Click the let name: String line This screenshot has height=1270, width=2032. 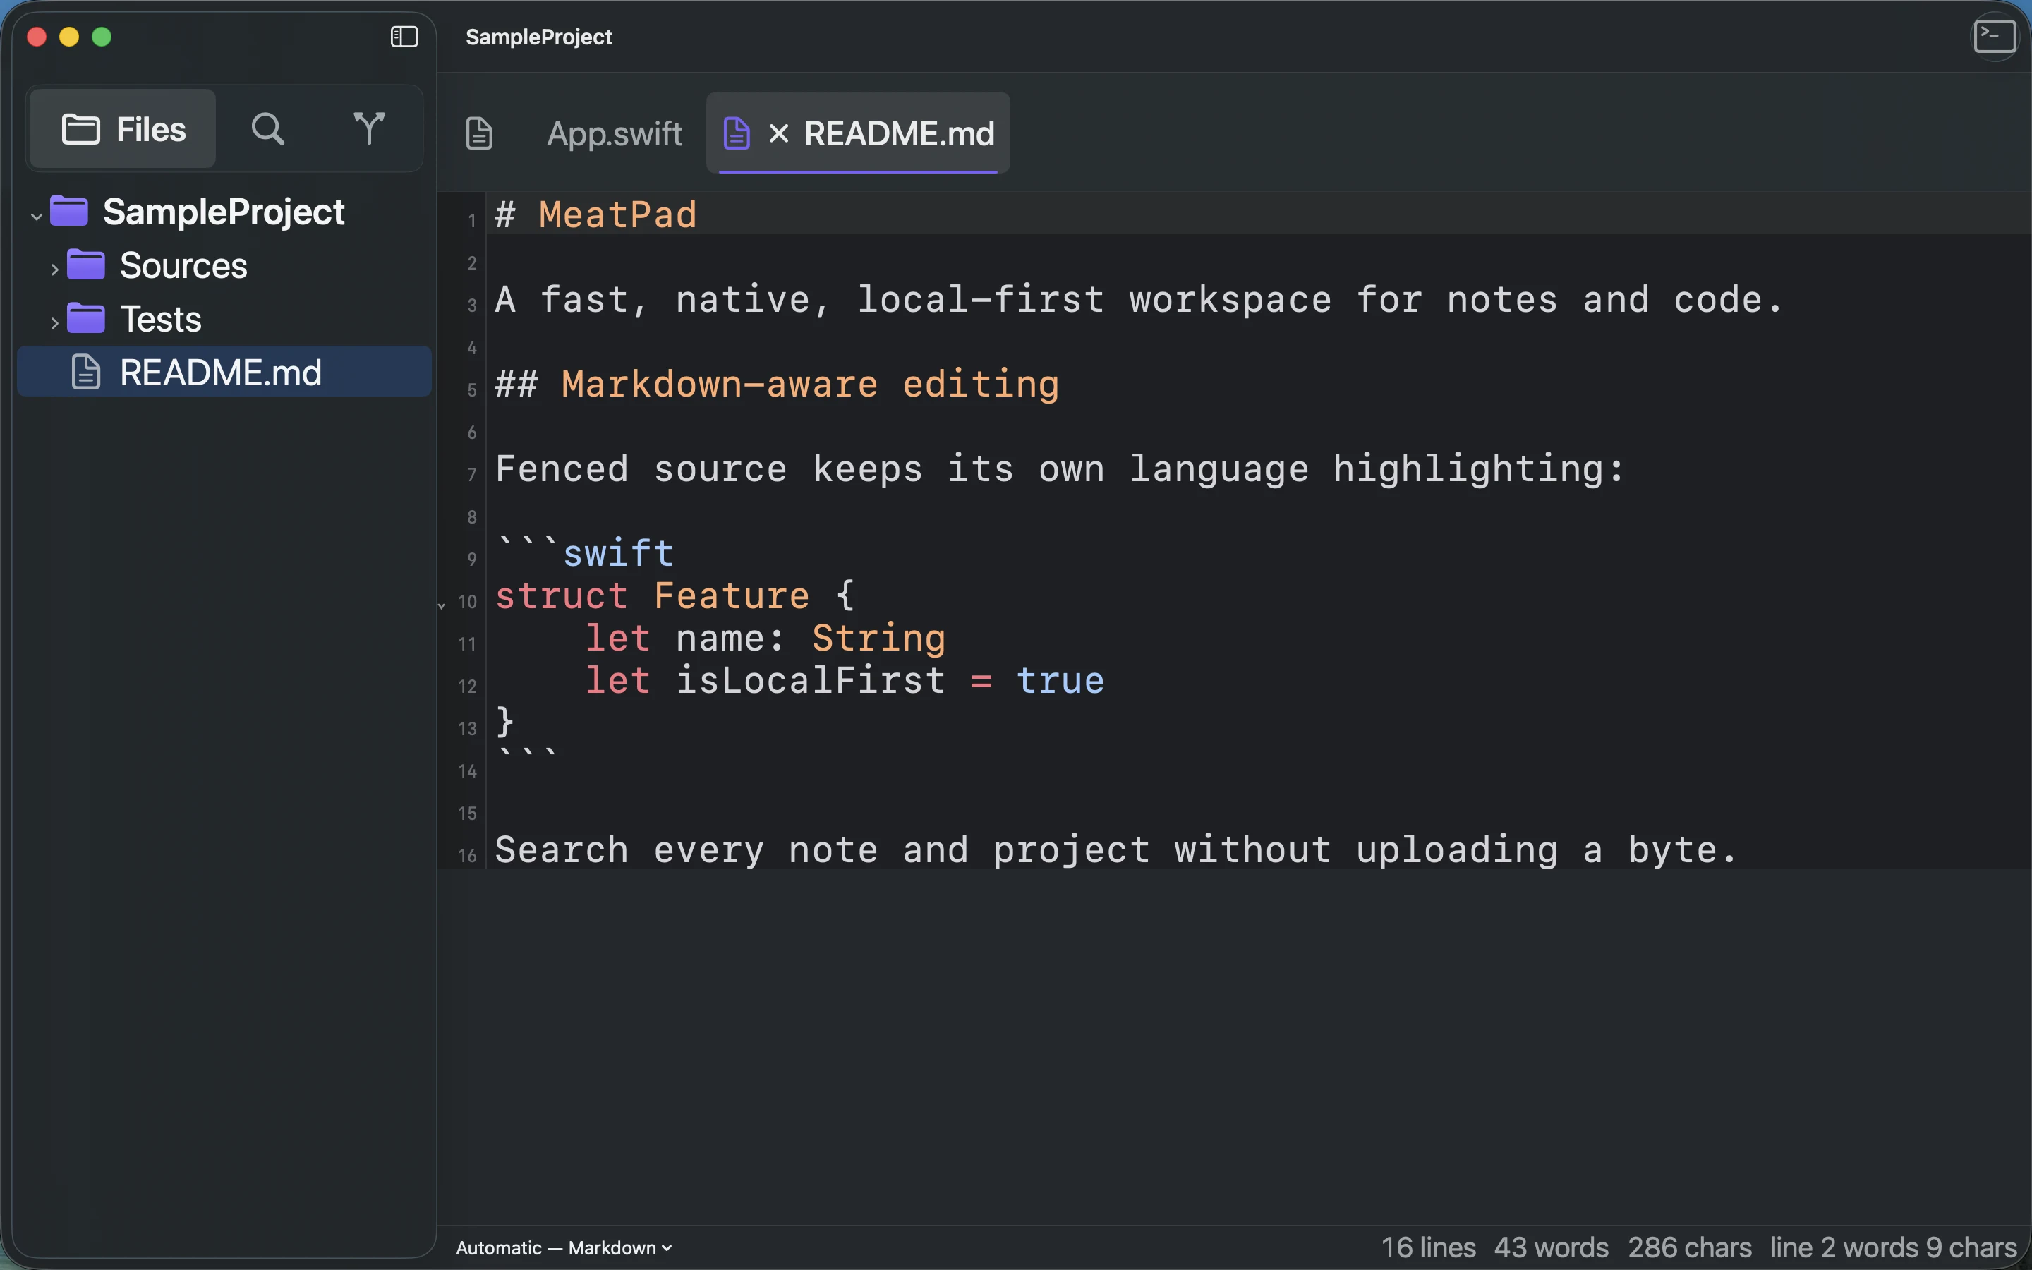pyautogui.click(x=766, y=639)
